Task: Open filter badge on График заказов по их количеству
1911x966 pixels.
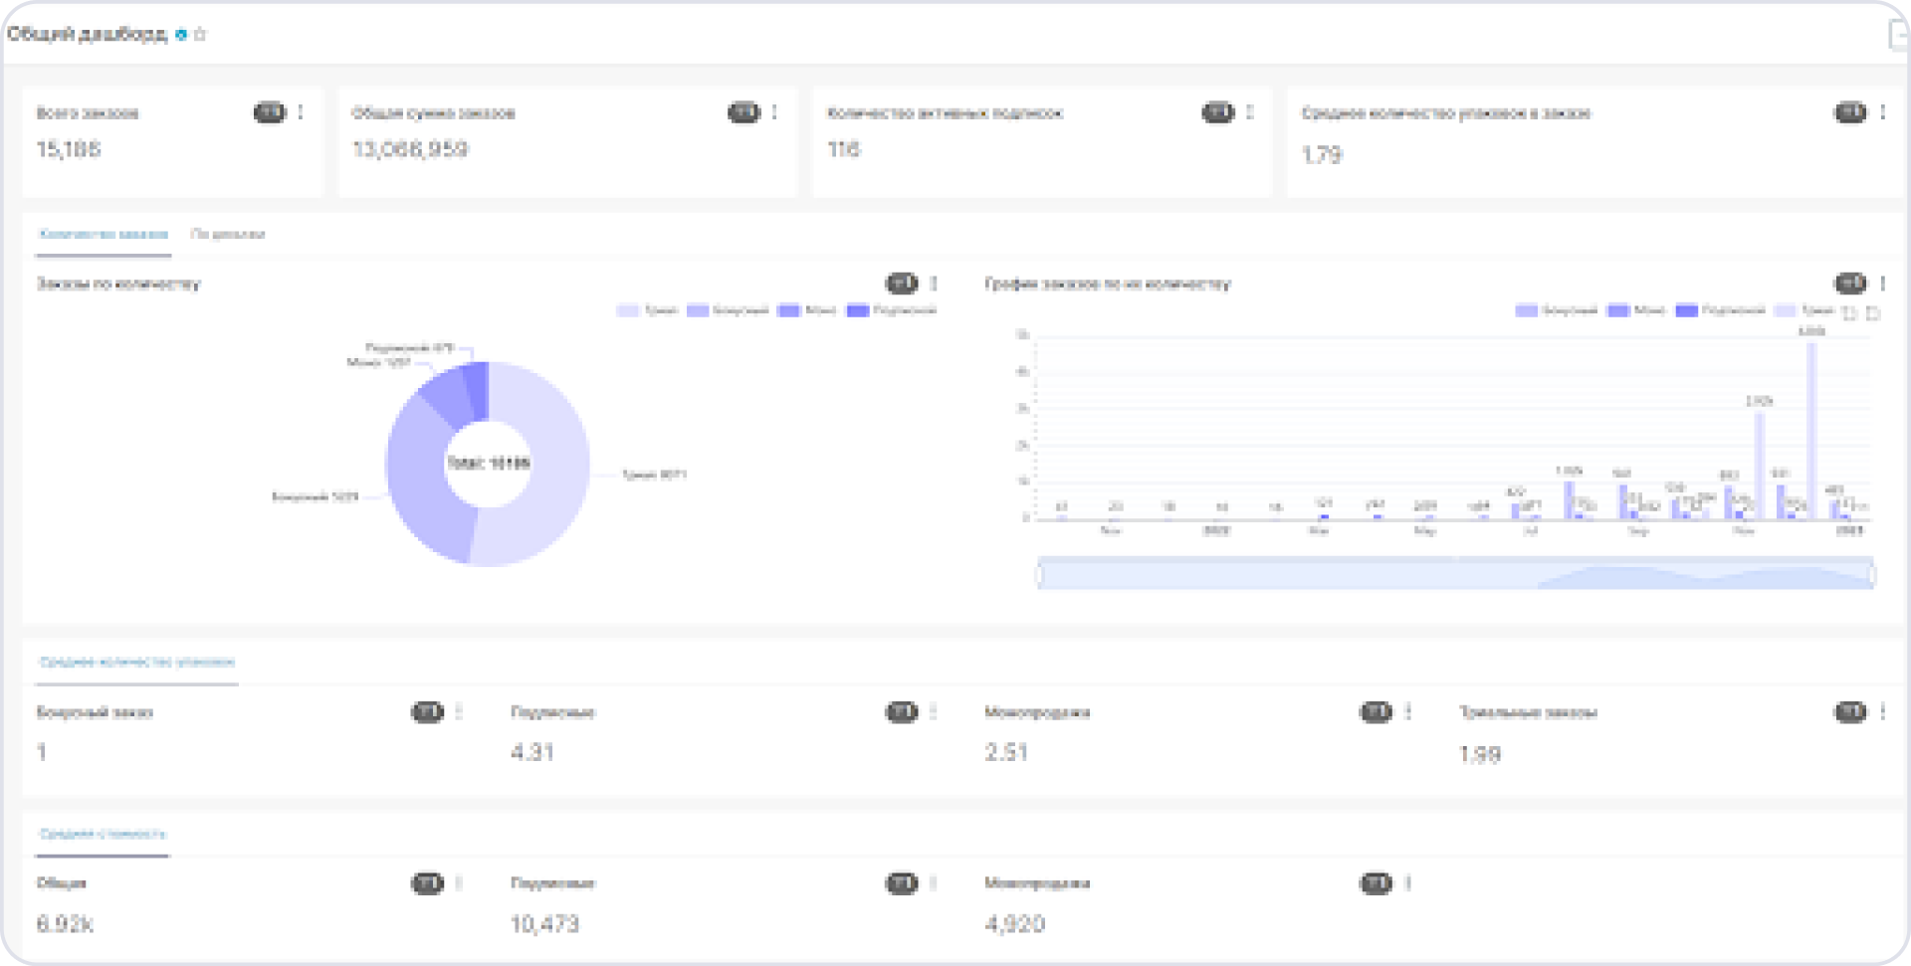Action: coord(1850,284)
